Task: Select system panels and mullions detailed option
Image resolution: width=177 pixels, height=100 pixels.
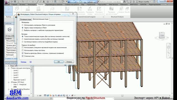Action: tap(23, 42)
